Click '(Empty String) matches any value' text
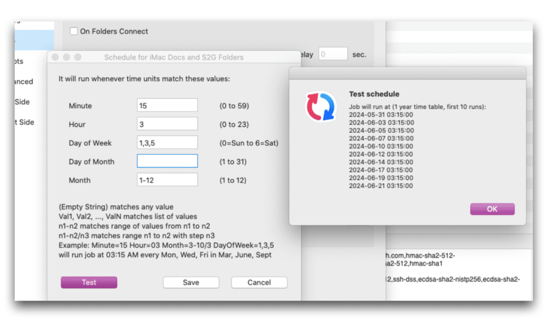The image size is (546, 323). click(x=116, y=206)
